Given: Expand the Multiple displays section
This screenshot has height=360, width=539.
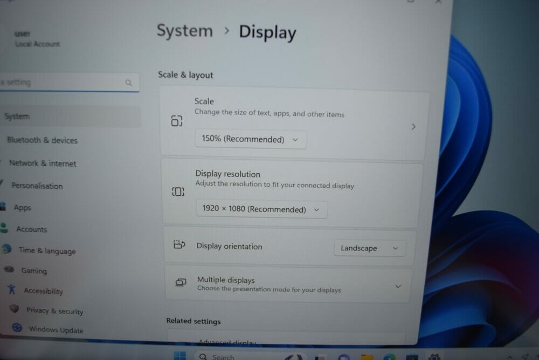Looking at the screenshot, I should pos(398,287).
